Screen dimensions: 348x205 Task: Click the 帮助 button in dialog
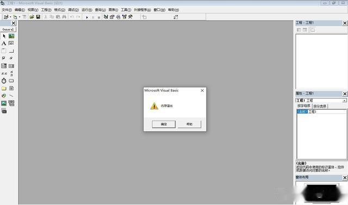[189, 124]
